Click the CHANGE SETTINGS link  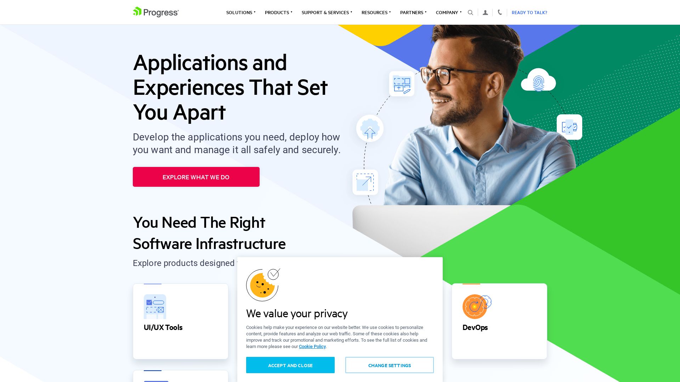(x=390, y=365)
